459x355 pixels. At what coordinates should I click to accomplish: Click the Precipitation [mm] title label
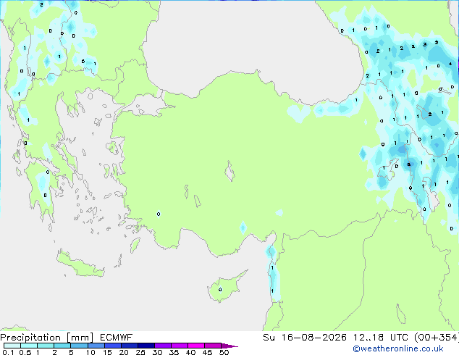[x=47, y=338]
